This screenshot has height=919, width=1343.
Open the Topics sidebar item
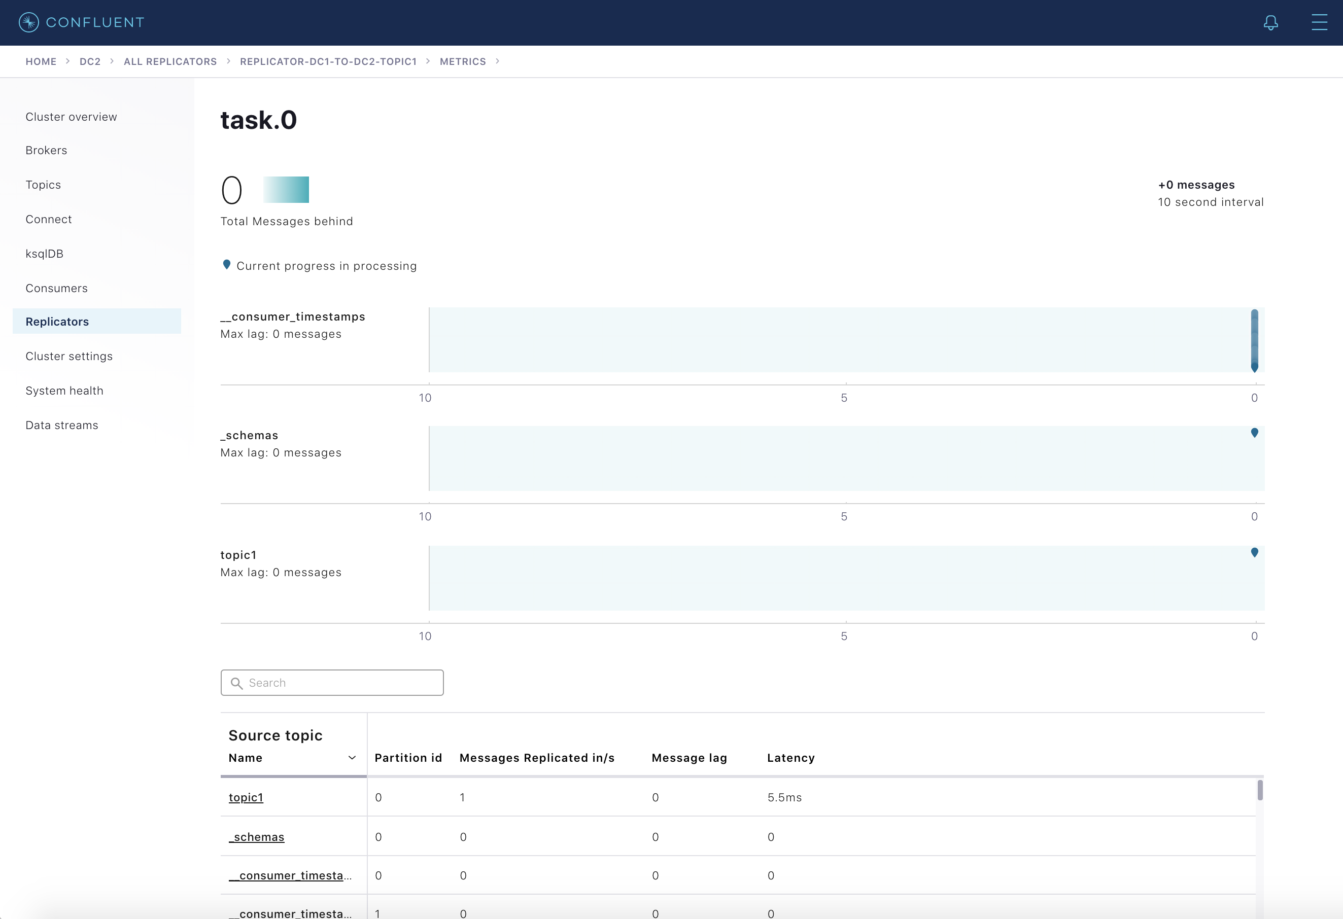tap(43, 185)
